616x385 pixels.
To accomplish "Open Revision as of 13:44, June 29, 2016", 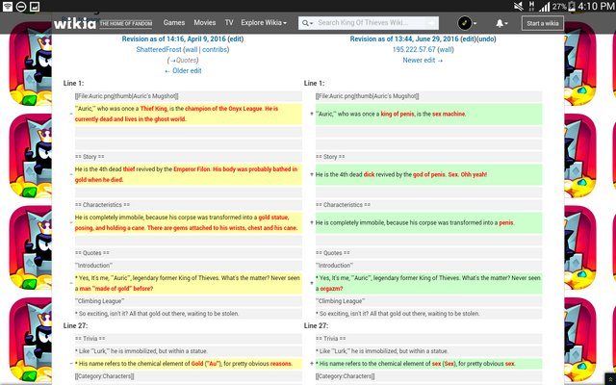I will click(x=404, y=38).
